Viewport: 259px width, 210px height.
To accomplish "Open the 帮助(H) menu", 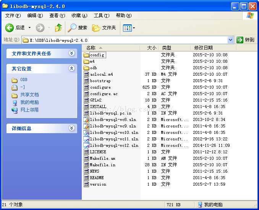I will tap(124, 16).
